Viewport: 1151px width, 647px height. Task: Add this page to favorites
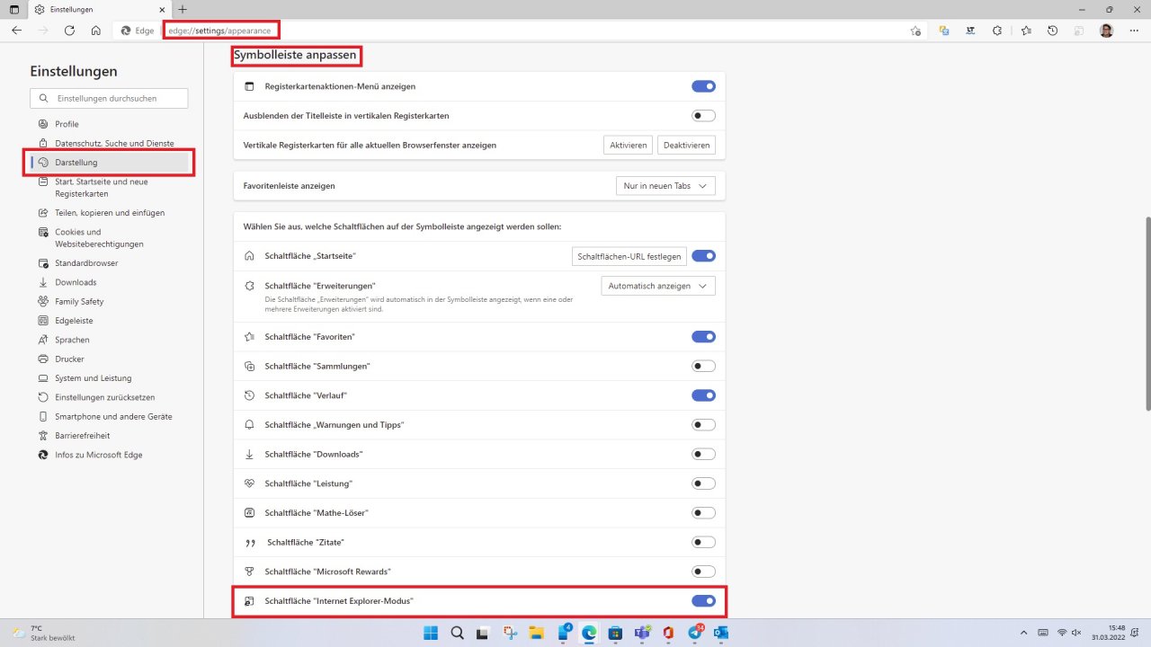coord(915,30)
